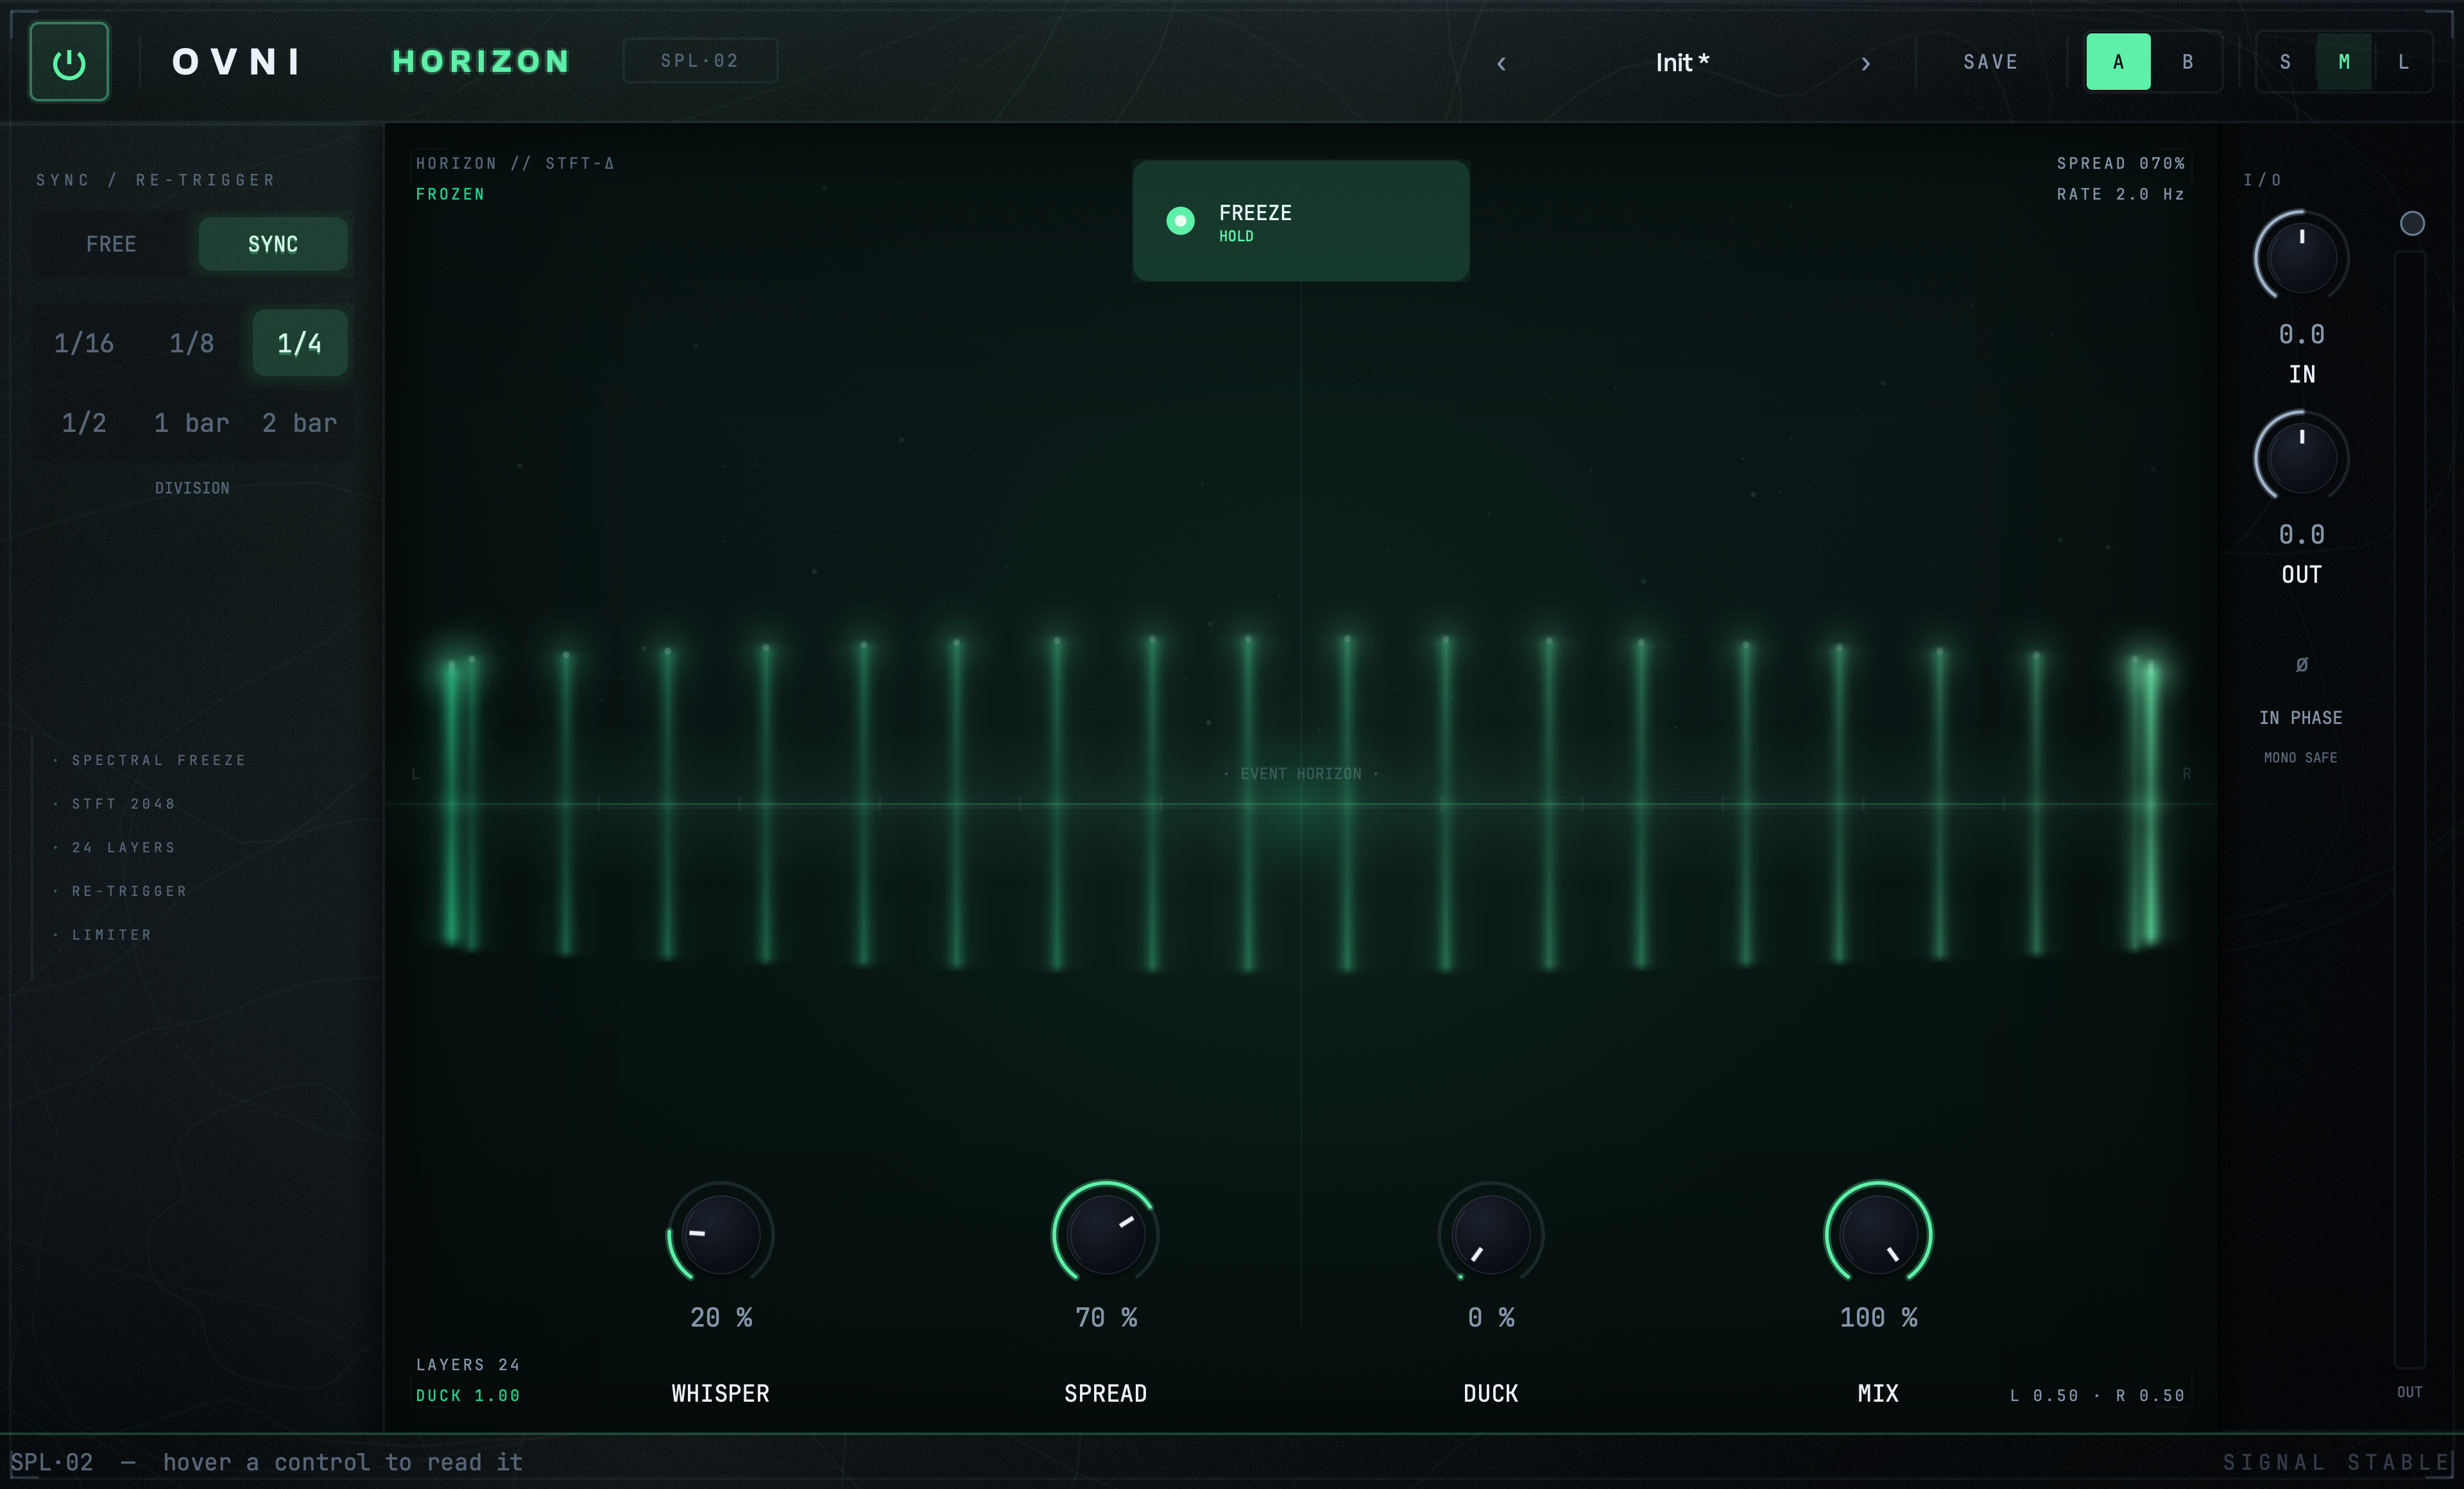Click the FROZEN status text
The height and width of the screenshot is (1489, 2464).
(x=450, y=194)
